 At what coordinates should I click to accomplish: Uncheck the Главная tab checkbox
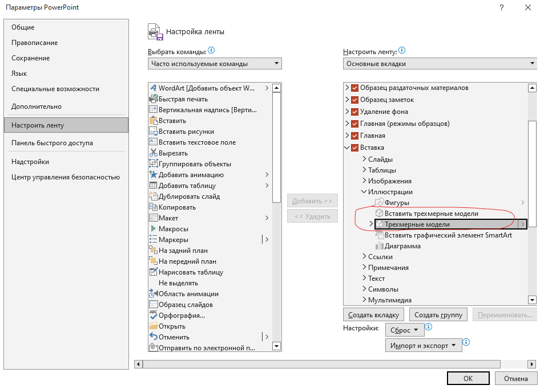354,136
